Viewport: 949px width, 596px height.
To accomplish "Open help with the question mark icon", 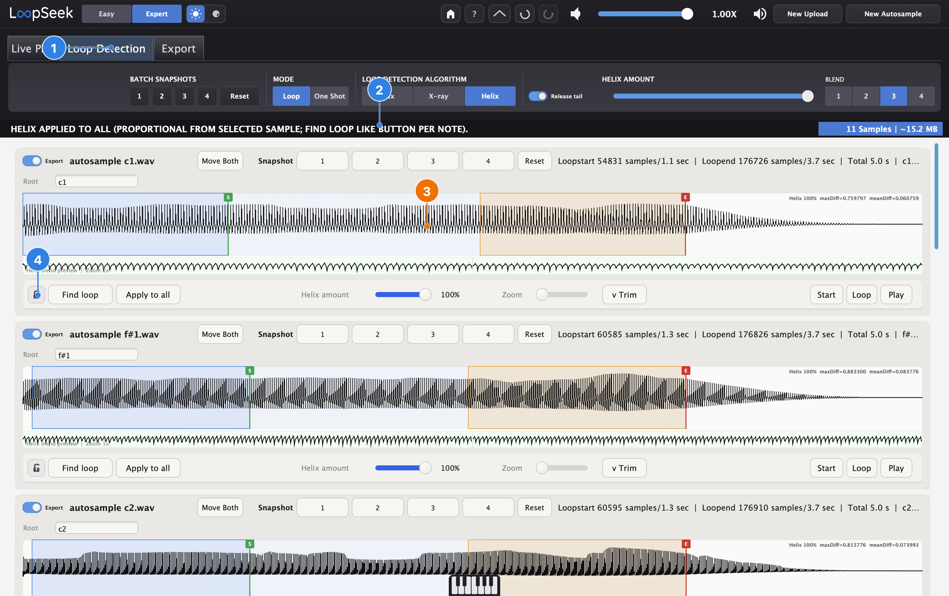I will coord(474,14).
